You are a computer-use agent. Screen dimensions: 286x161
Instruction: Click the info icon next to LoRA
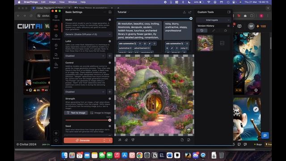[110, 41]
